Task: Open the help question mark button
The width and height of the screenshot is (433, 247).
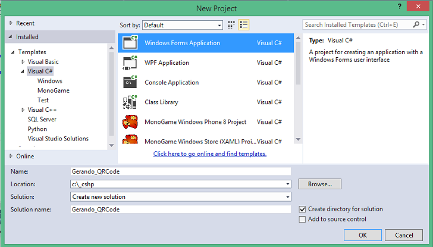Action: [399, 7]
